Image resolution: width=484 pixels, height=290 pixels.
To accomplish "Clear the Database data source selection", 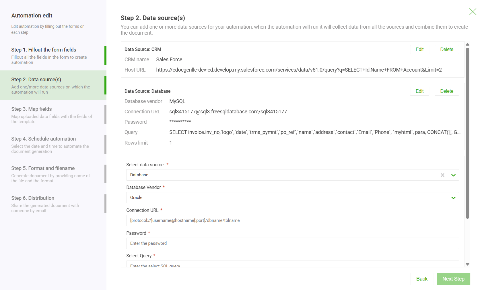I will click(442, 175).
